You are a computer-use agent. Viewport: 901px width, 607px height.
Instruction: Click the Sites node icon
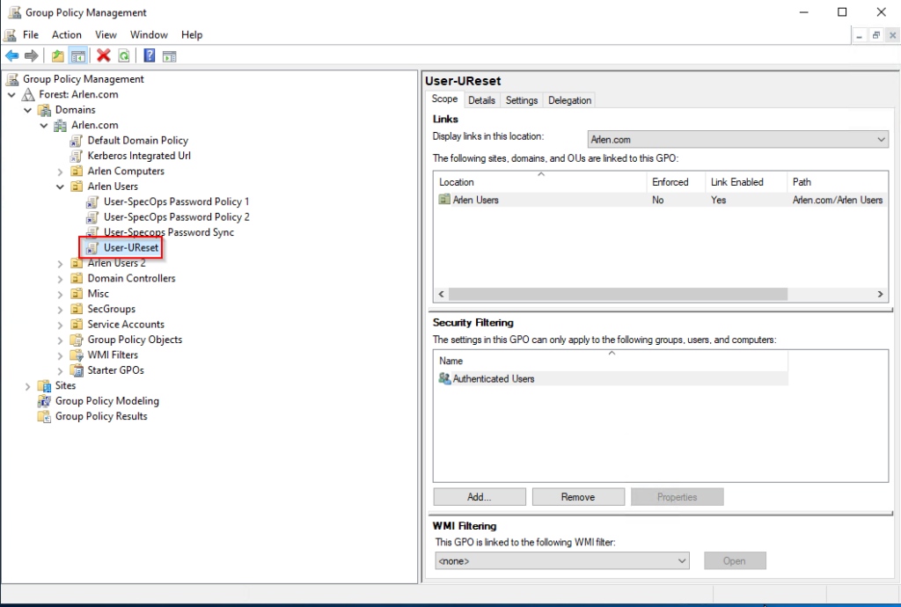(x=44, y=385)
